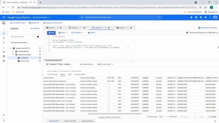Change rows per page dropdown value 100

coord(162,117)
